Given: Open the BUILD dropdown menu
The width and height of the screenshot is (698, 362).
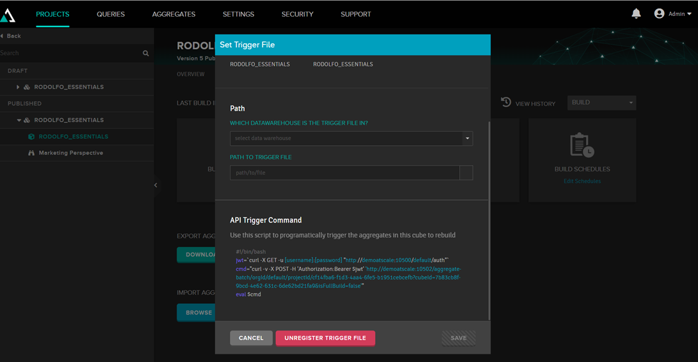Looking at the screenshot, I should (601, 102).
